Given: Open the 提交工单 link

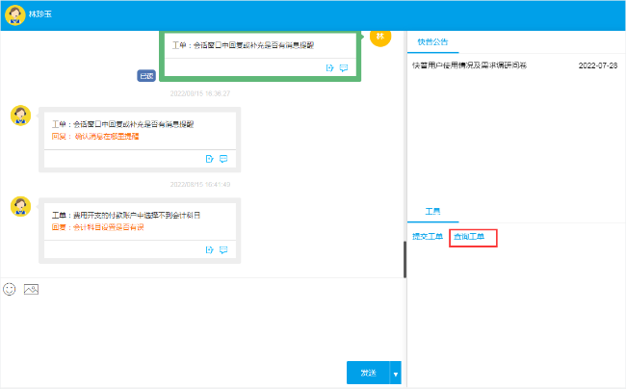Looking at the screenshot, I should pos(427,237).
